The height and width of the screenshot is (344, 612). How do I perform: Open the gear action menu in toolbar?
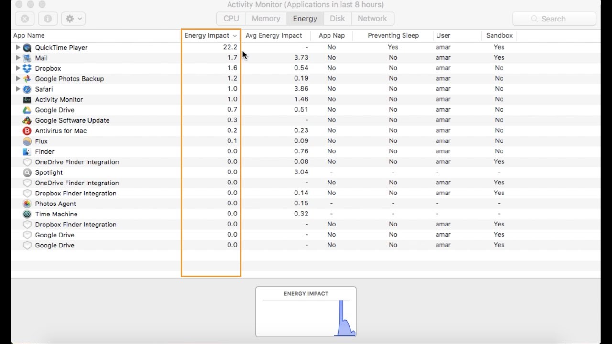pos(73,19)
